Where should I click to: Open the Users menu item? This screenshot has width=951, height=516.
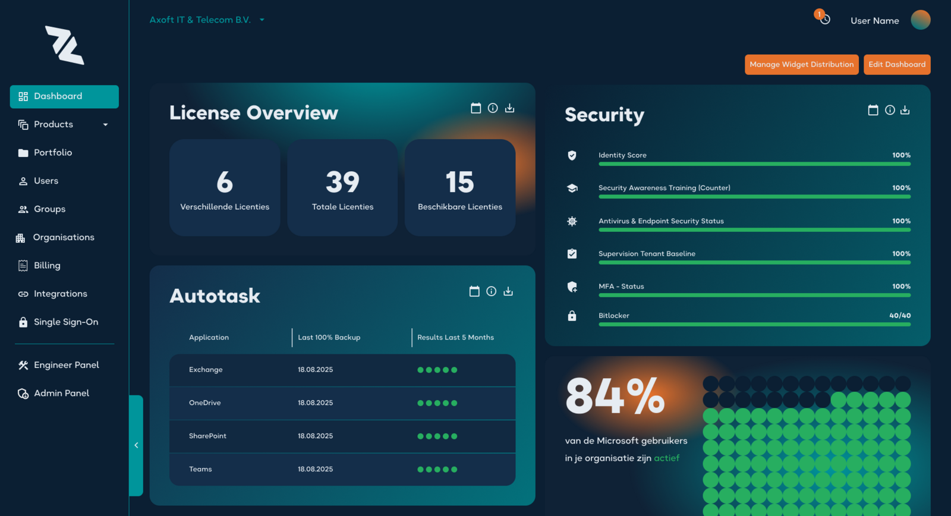[64, 181]
